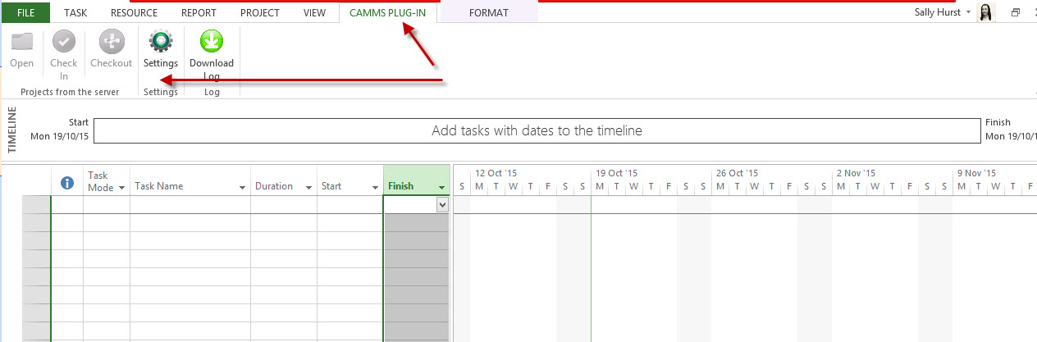
Task: Expand the Task Mode column dropdown
Action: [121, 188]
